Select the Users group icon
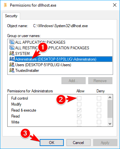The image size is (120, 149). pyautogui.click(x=12, y=65)
